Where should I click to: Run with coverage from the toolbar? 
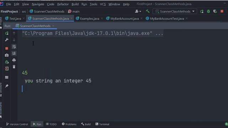pos(215,11)
